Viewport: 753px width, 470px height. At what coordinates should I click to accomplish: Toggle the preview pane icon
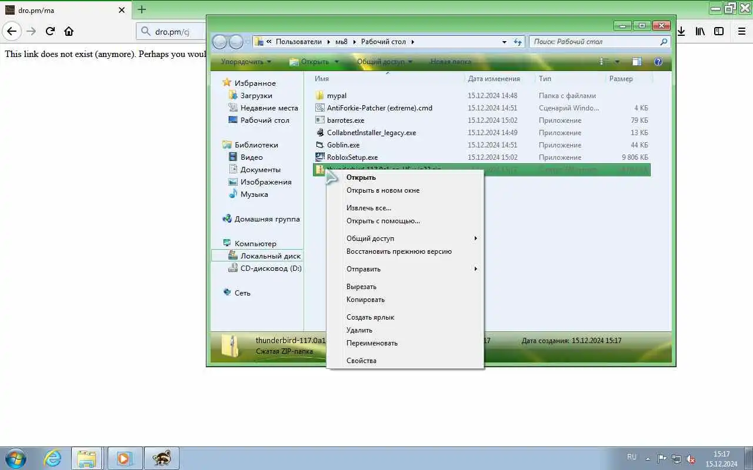637,62
